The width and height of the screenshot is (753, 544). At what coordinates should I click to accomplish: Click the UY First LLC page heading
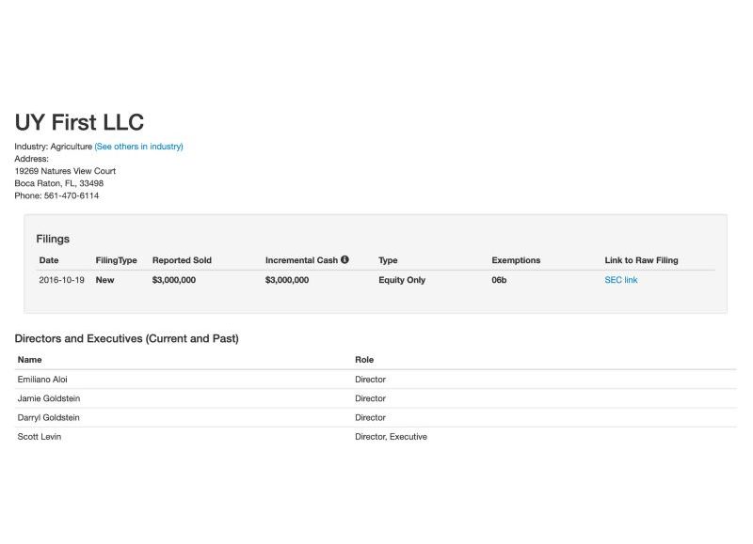coord(79,121)
